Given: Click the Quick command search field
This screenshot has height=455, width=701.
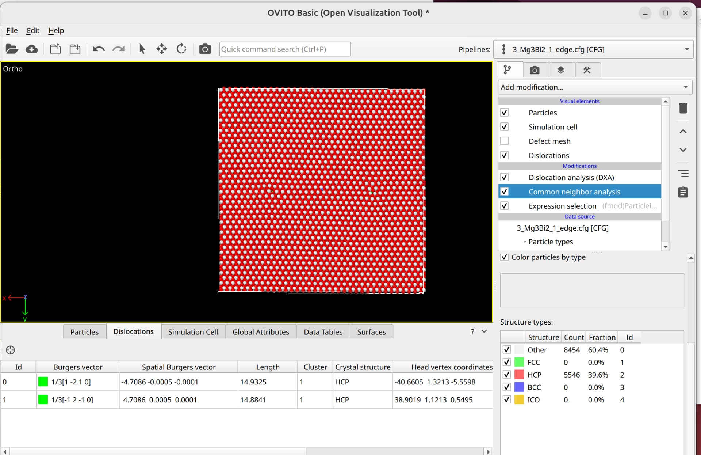Looking at the screenshot, I should [285, 49].
